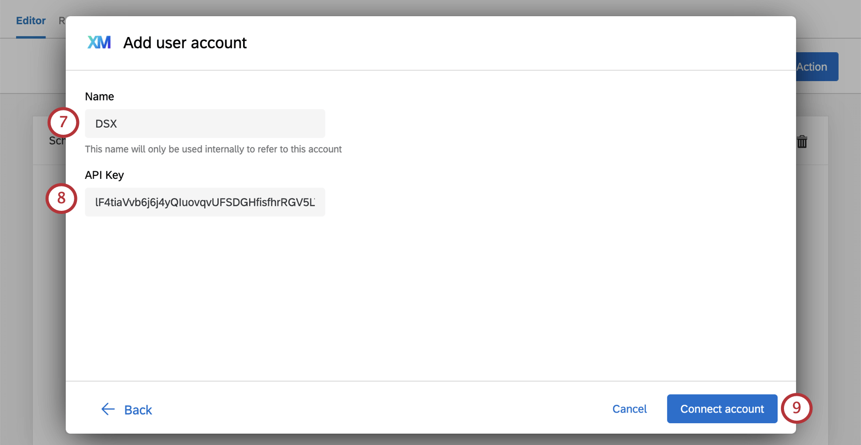Click the partially hidden Scr text behind dialog
This screenshot has width=861, height=445.
tap(57, 141)
